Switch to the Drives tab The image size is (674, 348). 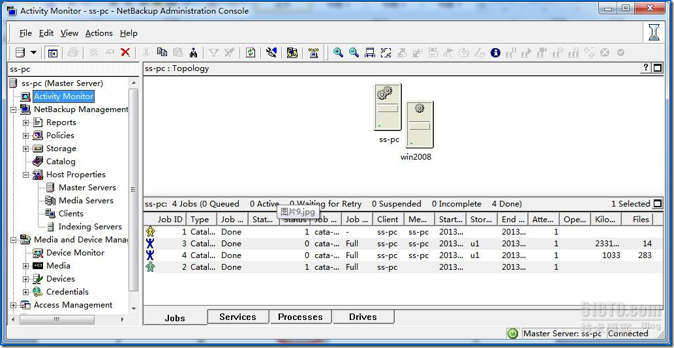(x=363, y=317)
